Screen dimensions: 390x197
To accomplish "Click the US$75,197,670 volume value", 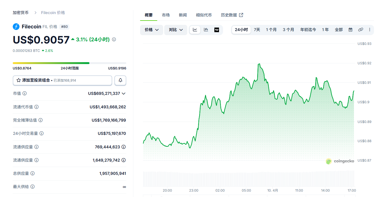I will click(x=112, y=133).
